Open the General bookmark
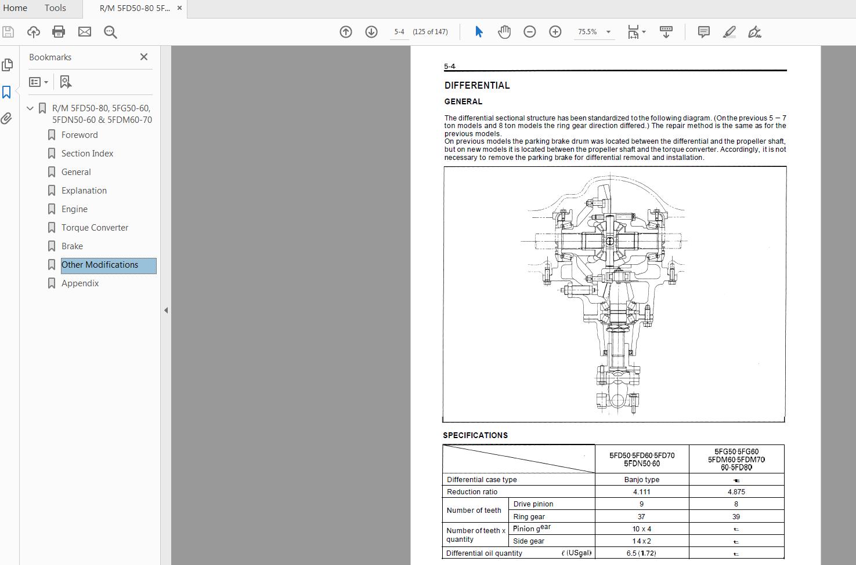Viewport: 856px width, 565px height. (x=76, y=172)
